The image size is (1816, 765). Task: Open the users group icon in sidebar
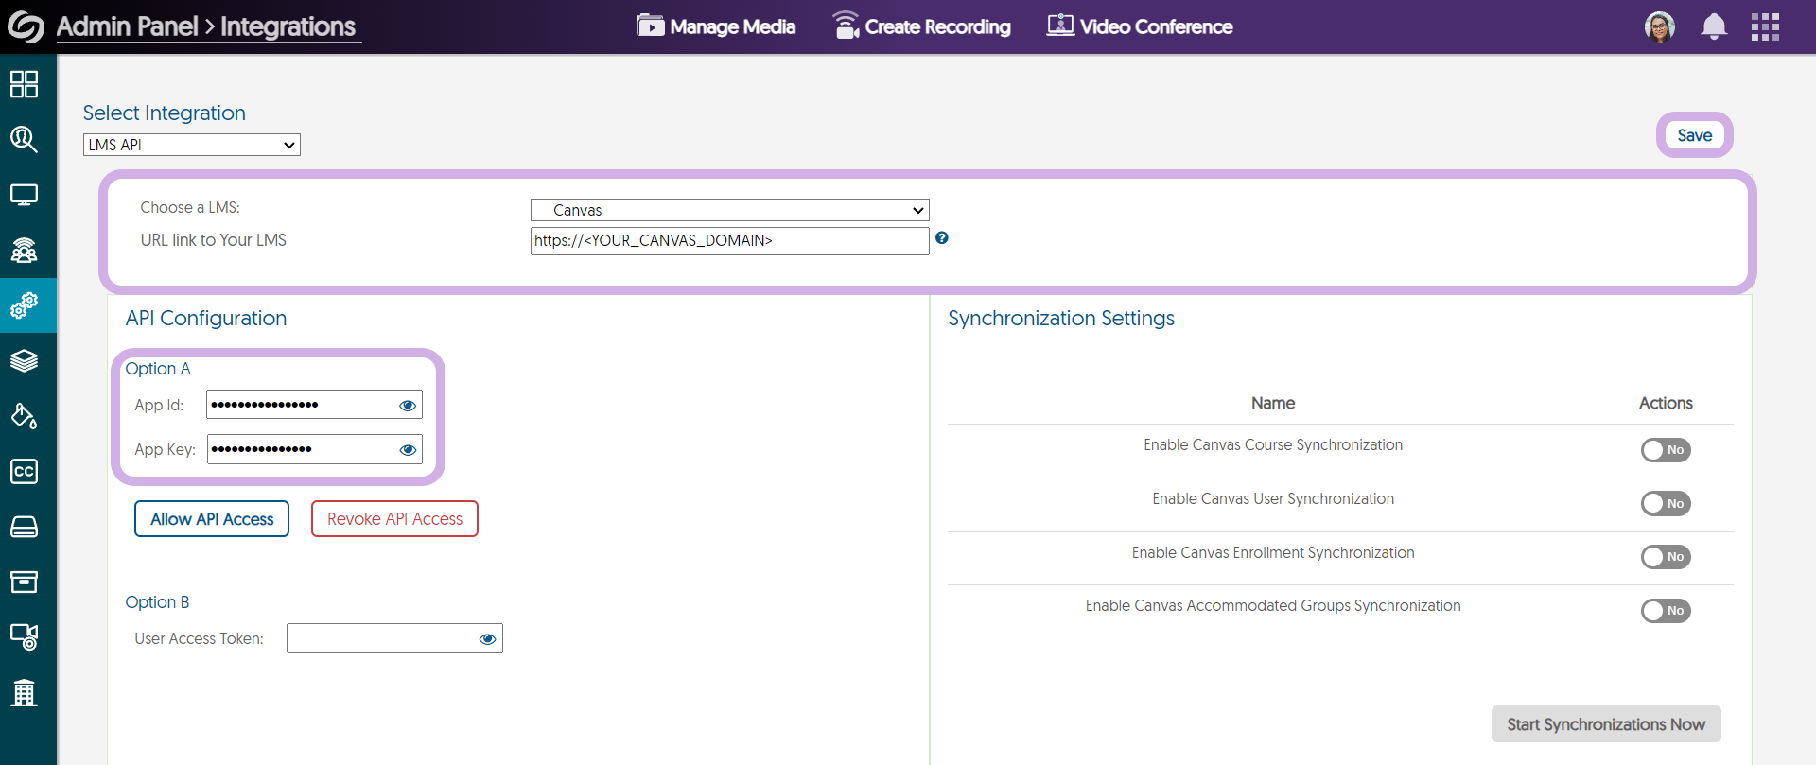pos(24,251)
